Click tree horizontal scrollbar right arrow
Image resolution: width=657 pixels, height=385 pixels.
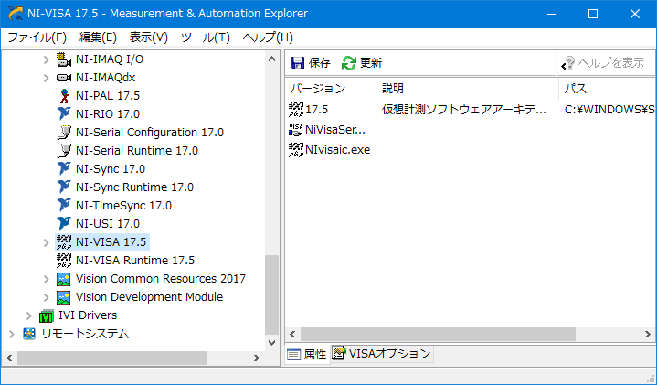point(257,358)
